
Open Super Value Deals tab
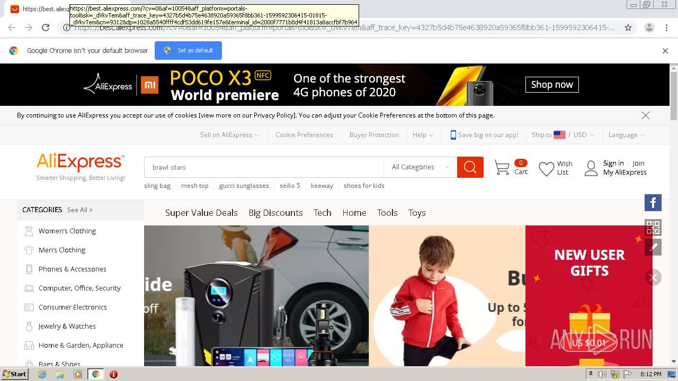tap(201, 213)
